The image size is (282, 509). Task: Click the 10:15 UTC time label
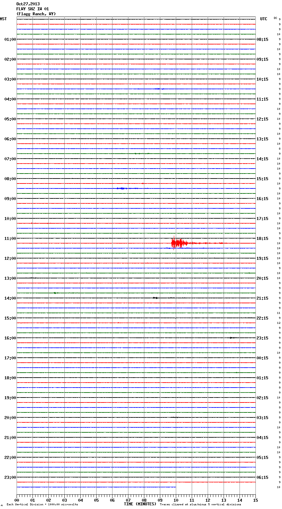[x=262, y=79]
